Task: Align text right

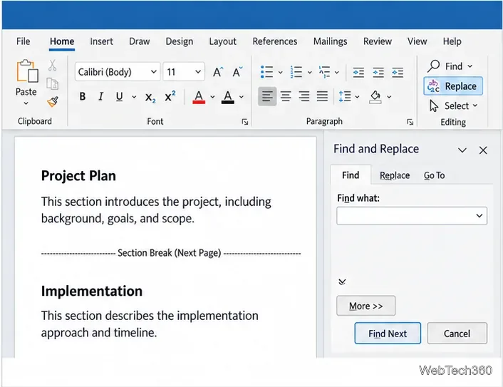Action: (304, 96)
